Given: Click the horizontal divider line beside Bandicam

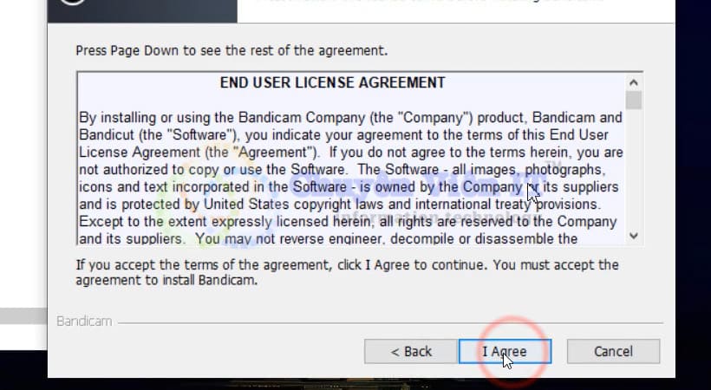Looking at the screenshot, I should [390, 323].
